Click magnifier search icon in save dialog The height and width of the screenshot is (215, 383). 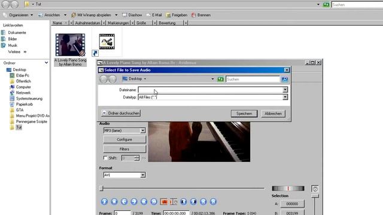[x=285, y=79]
